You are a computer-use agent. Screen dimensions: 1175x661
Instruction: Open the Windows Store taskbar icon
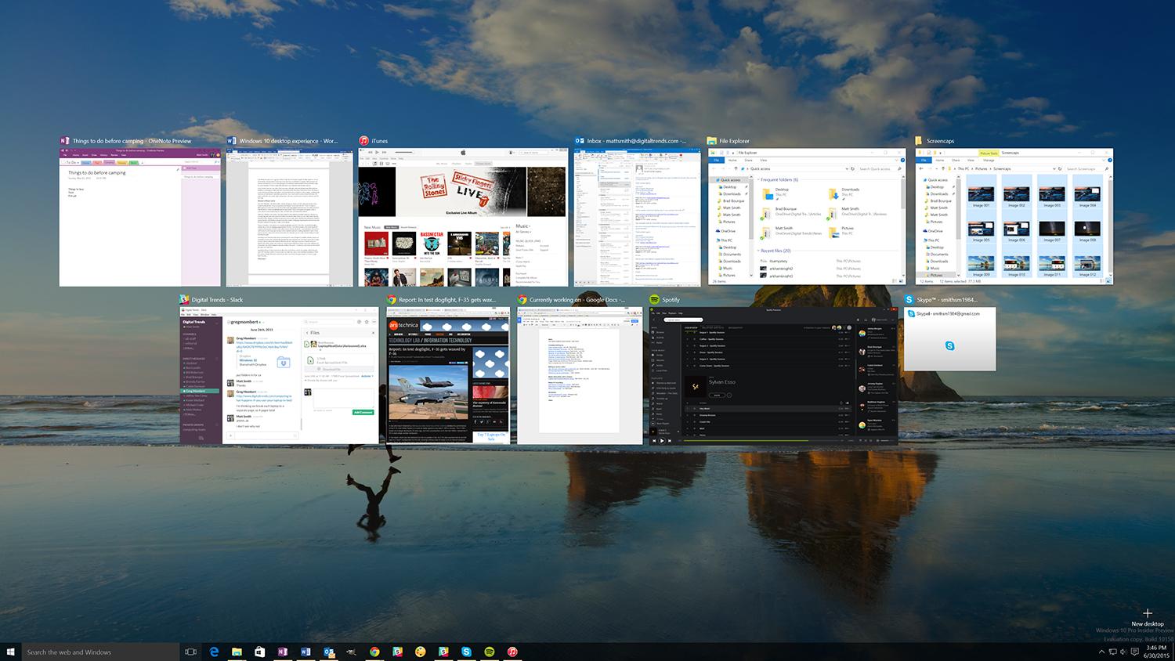259,652
